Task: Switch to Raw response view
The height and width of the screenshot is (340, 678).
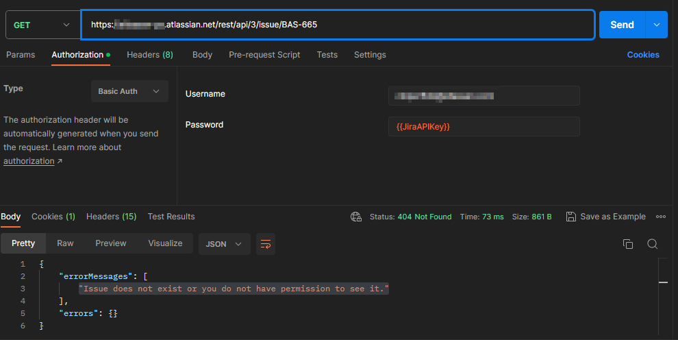Action: tap(65, 243)
